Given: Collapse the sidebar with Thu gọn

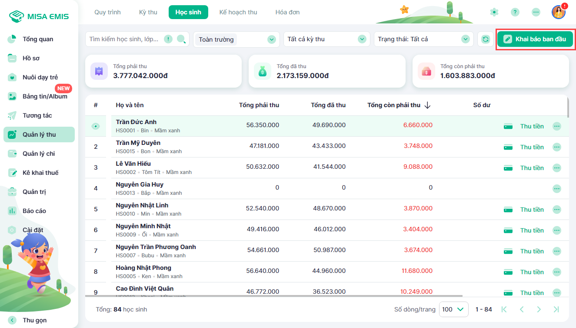Looking at the screenshot, I should pyautogui.click(x=13, y=320).
